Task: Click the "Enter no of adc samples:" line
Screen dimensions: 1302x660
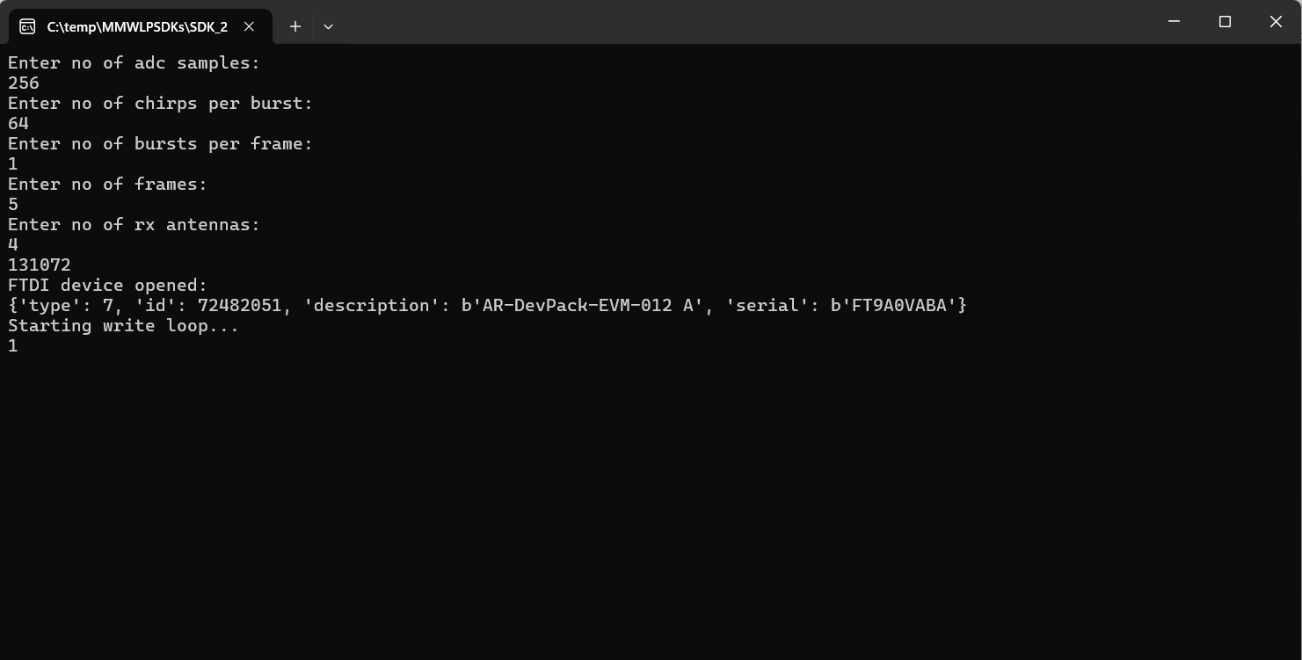Action: pos(134,62)
